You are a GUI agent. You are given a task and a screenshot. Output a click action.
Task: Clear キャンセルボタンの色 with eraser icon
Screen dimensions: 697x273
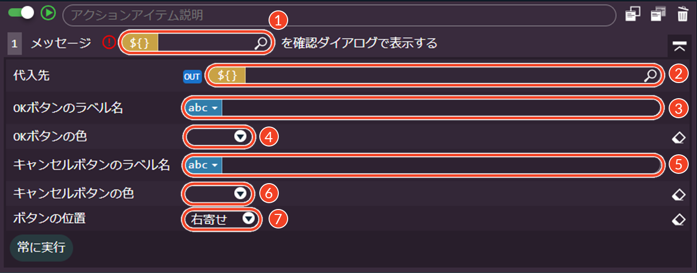coord(678,195)
